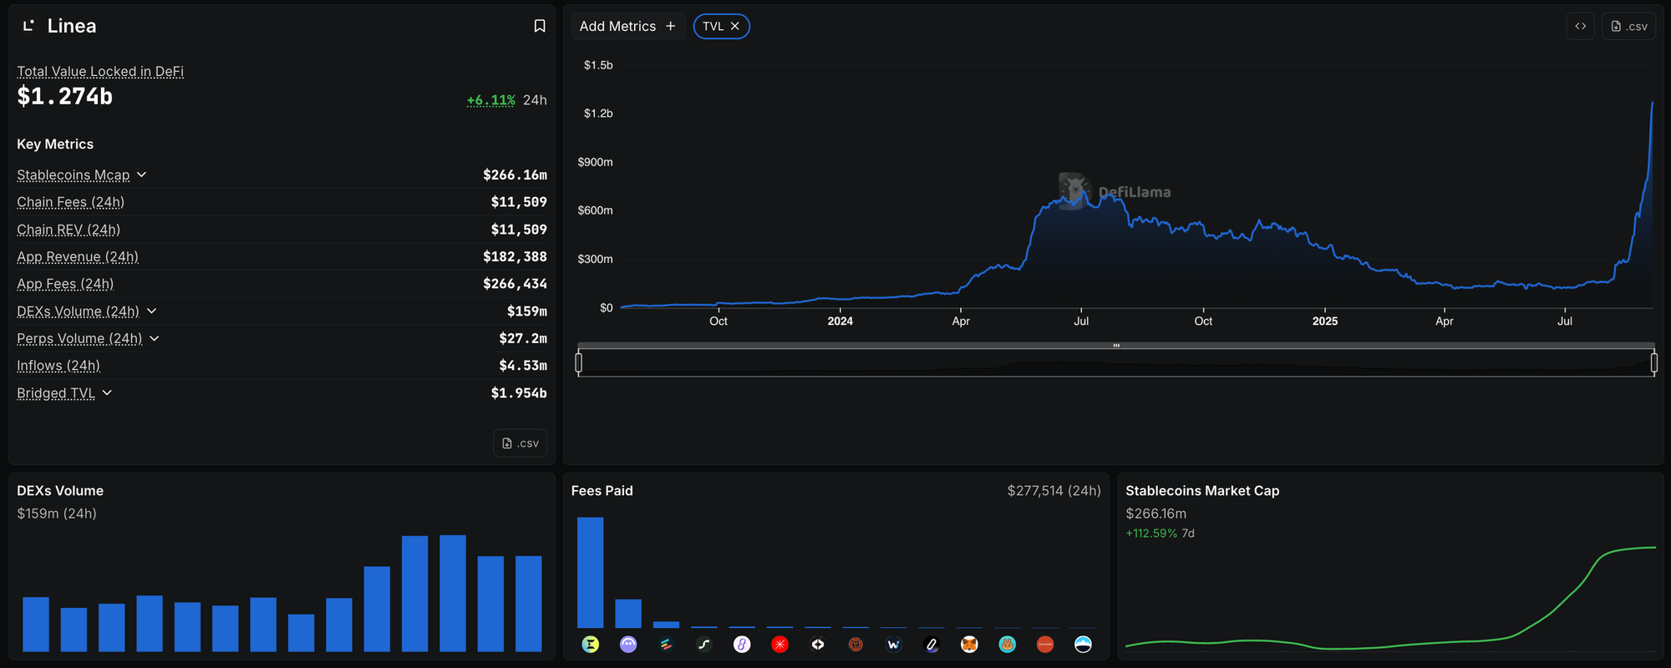Expand Perps Volume (24h) details
1671x668 pixels.
(x=155, y=338)
